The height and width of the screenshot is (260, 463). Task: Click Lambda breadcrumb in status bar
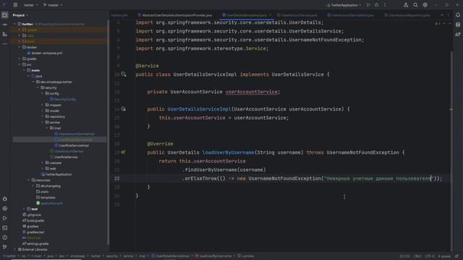tap(246, 256)
